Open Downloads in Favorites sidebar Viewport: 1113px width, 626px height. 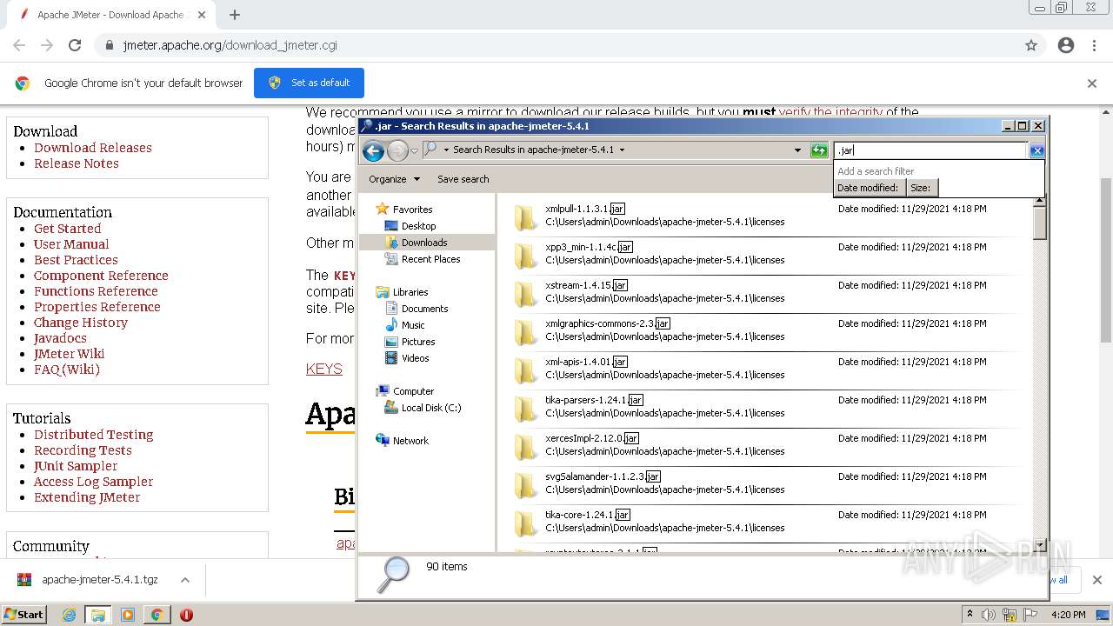click(x=424, y=243)
